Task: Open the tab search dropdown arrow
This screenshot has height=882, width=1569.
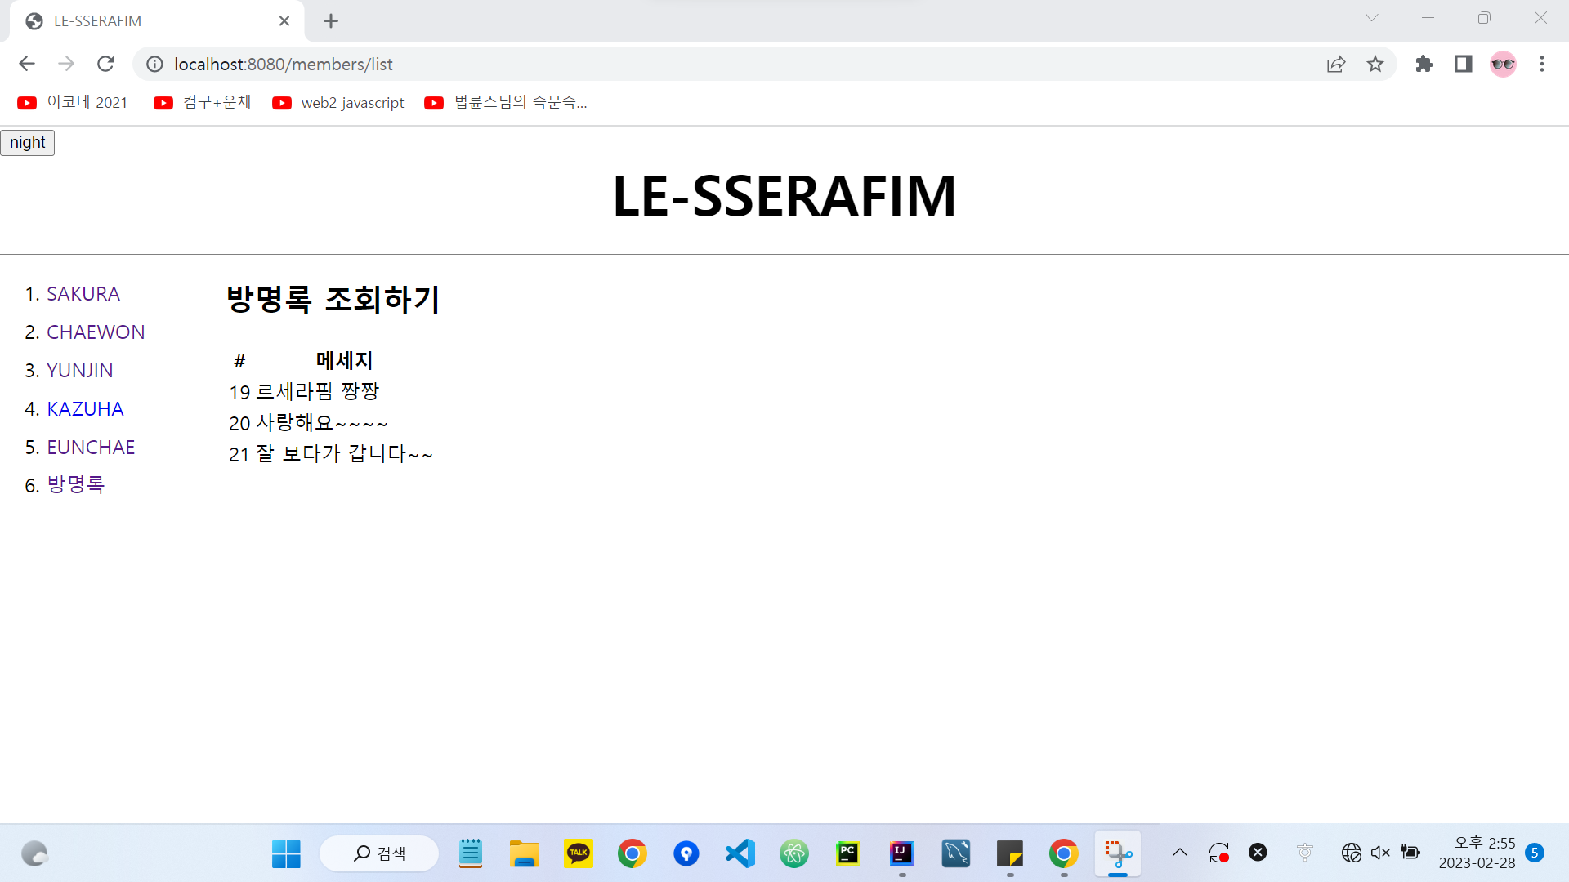Action: tap(1371, 17)
